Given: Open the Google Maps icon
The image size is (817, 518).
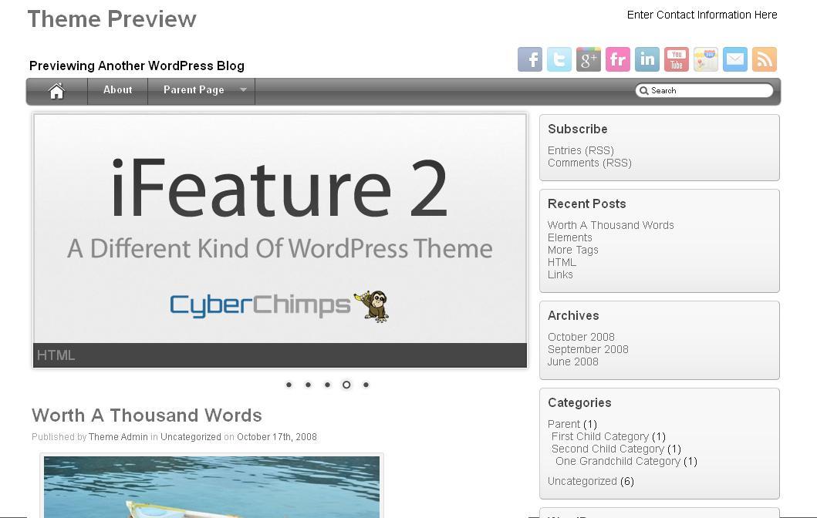Looking at the screenshot, I should tap(706, 59).
